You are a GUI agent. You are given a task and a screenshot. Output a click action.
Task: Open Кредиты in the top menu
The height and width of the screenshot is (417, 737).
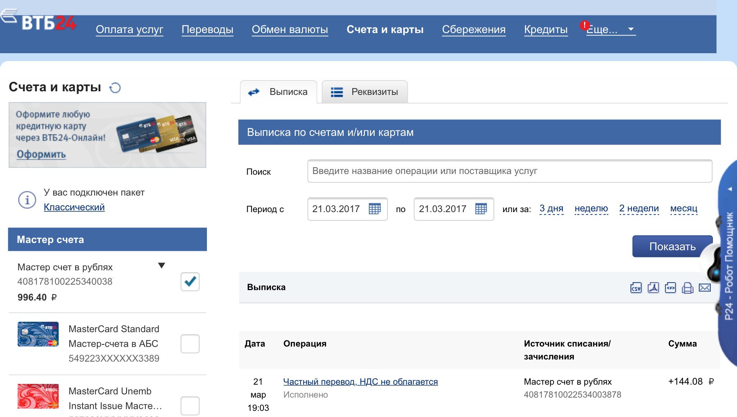point(546,29)
